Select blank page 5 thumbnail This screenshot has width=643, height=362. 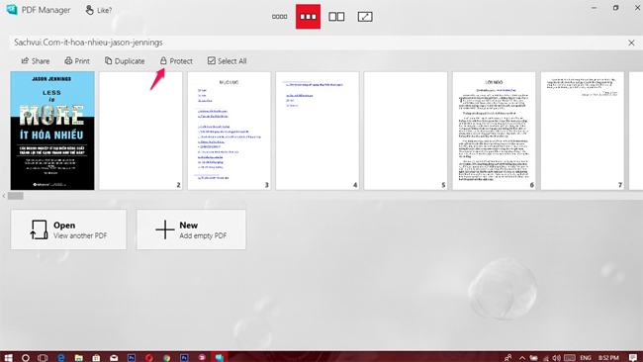tap(406, 131)
